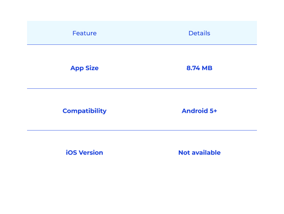The image size is (284, 214).
Task: Click the word Android
Action: click(x=195, y=111)
